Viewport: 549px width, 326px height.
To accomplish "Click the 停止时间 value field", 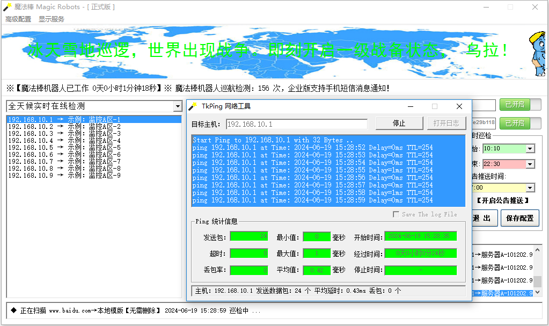I will [421, 270].
